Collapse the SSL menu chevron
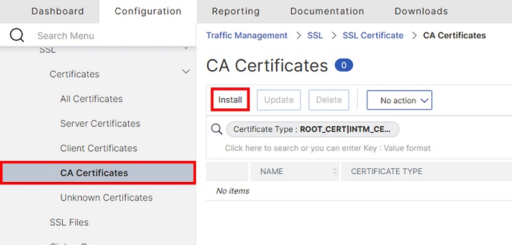 point(186,48)
